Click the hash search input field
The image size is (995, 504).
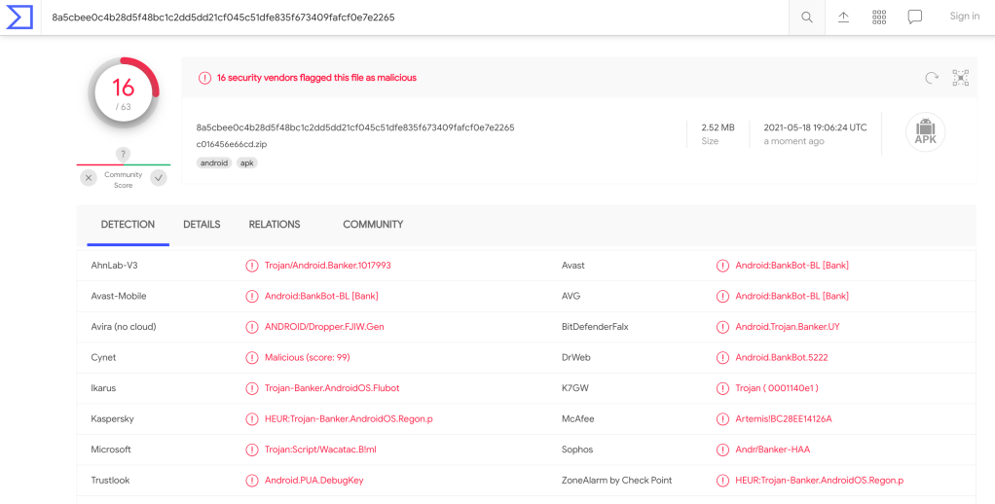(409, 18)
